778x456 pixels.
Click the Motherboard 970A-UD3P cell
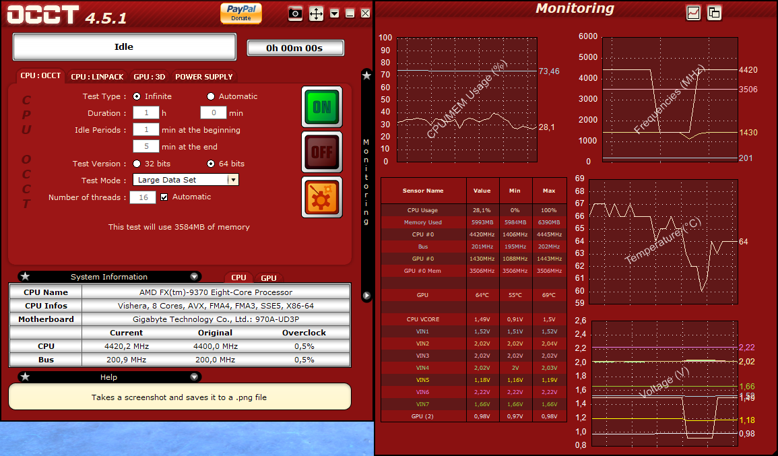216,319
